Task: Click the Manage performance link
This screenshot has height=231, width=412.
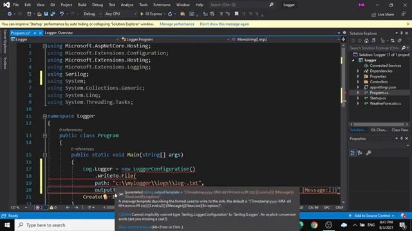Action: [177, 24]
